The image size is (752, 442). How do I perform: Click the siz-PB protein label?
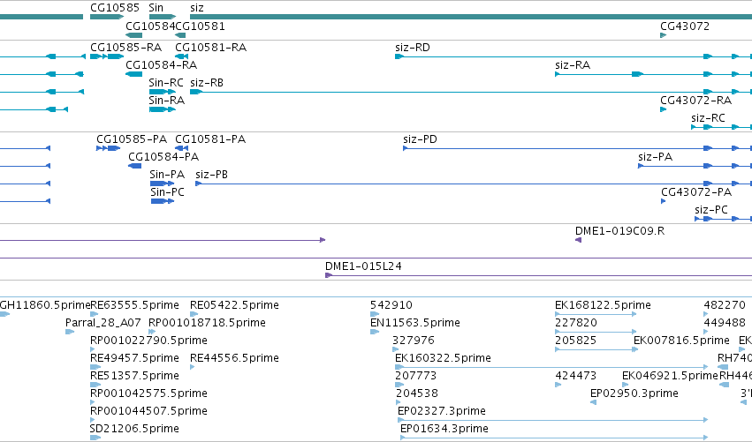click(x=211, y=175)
